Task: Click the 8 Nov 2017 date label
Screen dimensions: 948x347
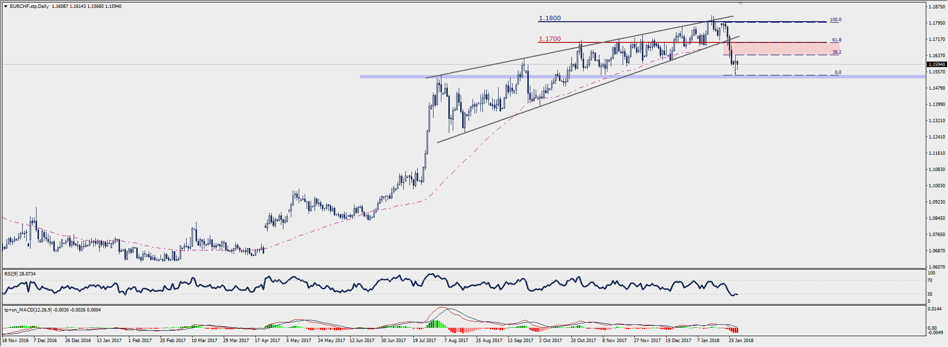Action: (x=614, y=341)
